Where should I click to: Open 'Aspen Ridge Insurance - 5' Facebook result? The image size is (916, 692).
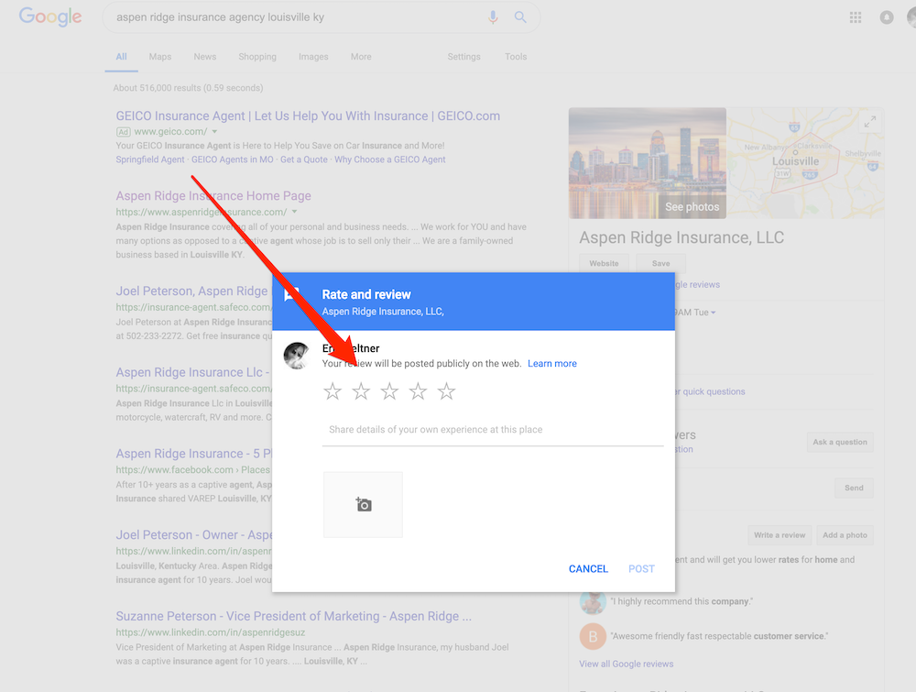point(193,454)
